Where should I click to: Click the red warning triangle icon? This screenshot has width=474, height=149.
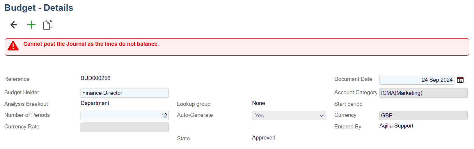(13, 46)
